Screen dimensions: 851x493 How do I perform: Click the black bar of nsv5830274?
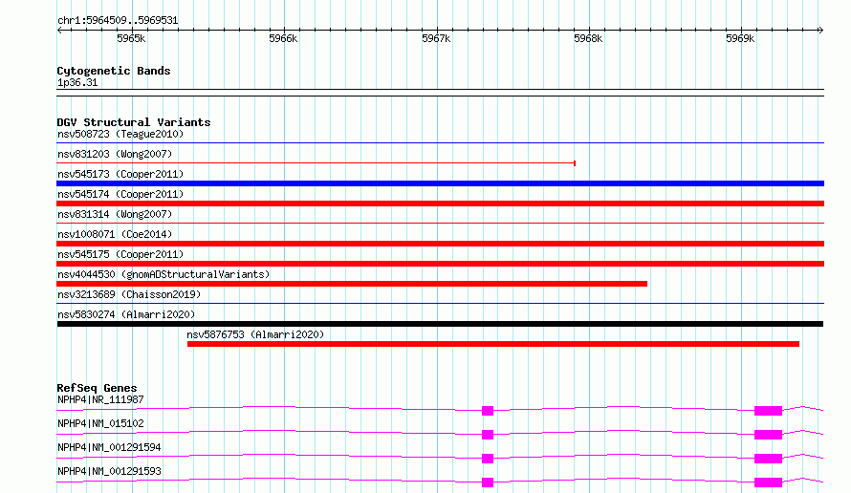click(x=440, y=324)
